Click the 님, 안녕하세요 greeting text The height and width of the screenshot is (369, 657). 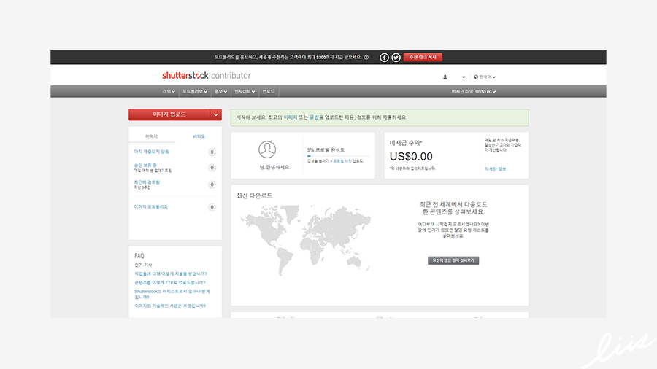point(275,167)
